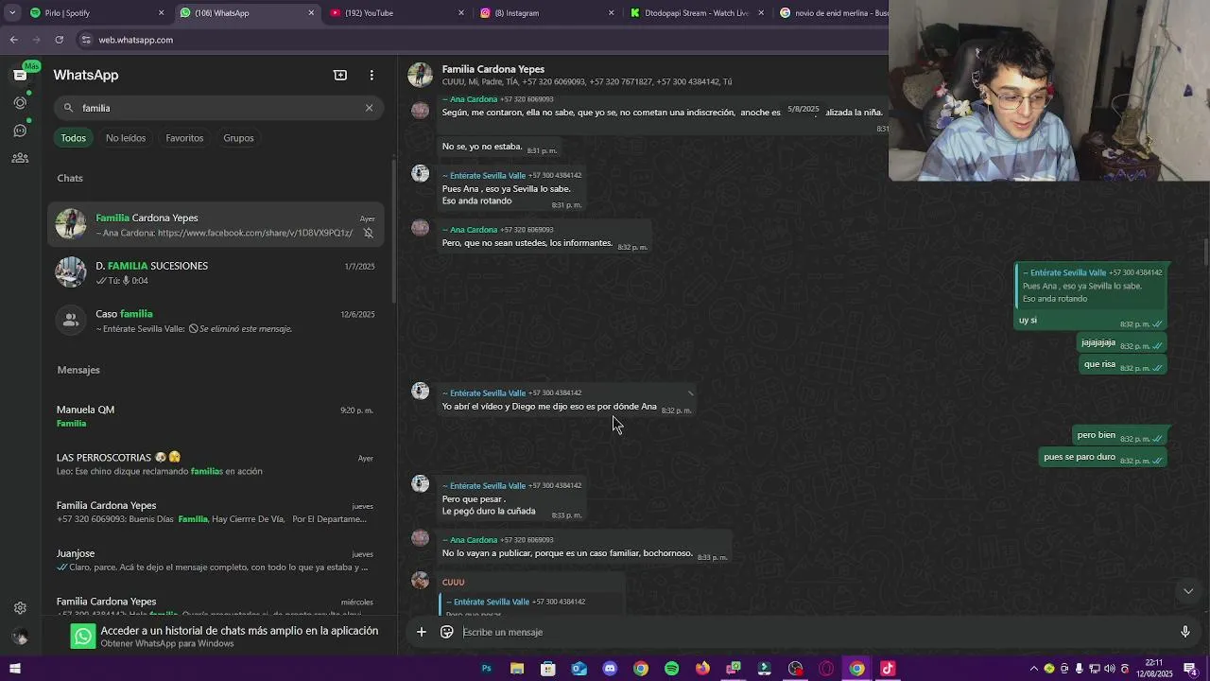
Task: Open Firefox from the taskbar
Action: tap(702, 669)
